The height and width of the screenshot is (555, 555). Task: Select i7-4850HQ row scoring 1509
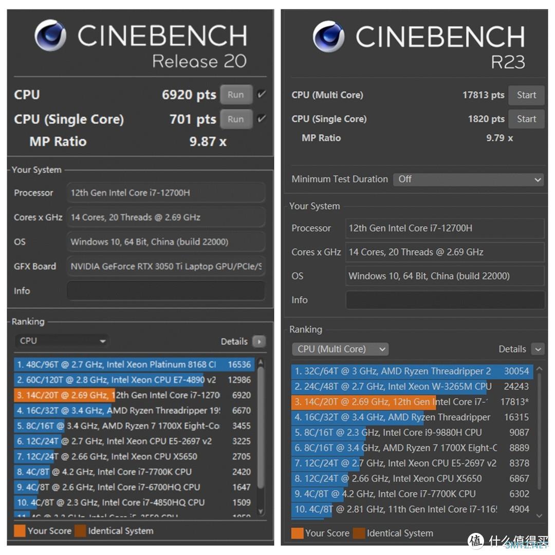(135, 503)
